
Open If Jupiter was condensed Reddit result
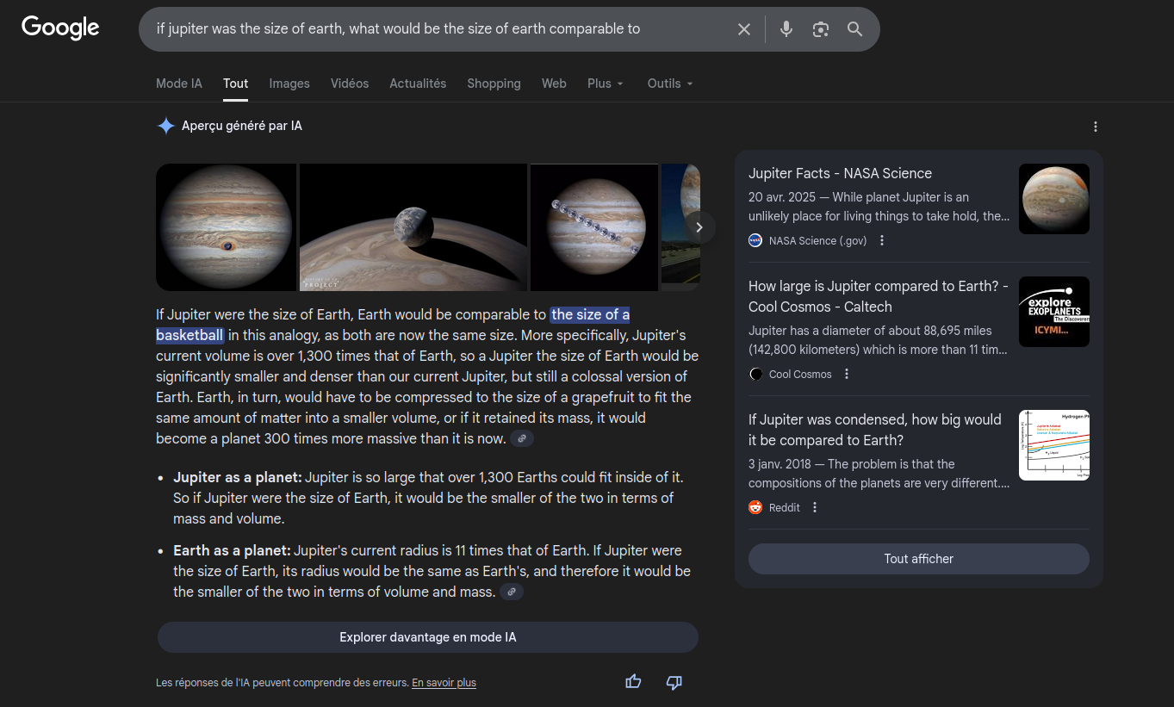875,430
